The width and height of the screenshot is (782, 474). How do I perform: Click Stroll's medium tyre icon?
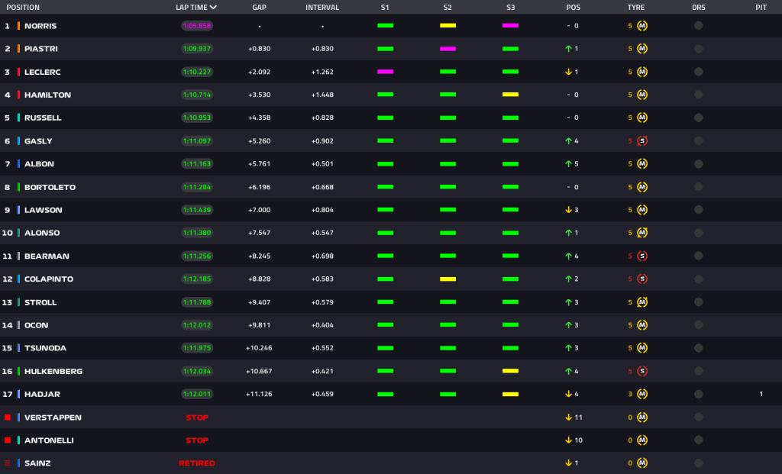pyautogui.click(x=642, y=302)
